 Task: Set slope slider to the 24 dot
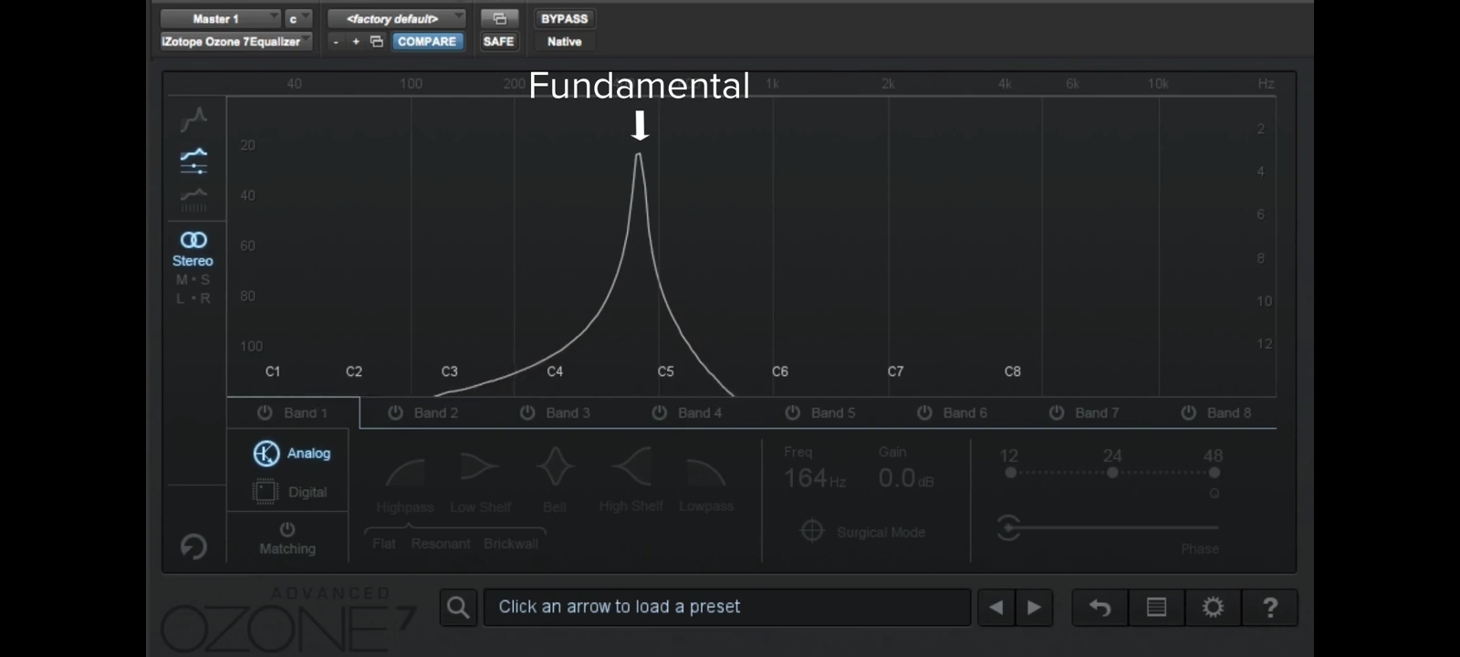(1112, 473)
